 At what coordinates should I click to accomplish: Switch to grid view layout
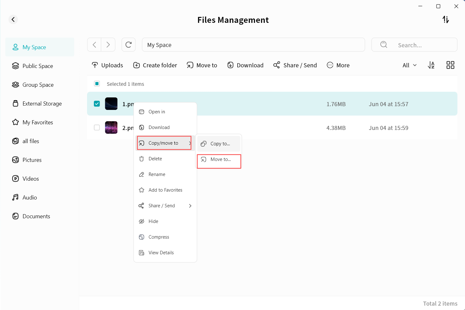click(450, 65)
